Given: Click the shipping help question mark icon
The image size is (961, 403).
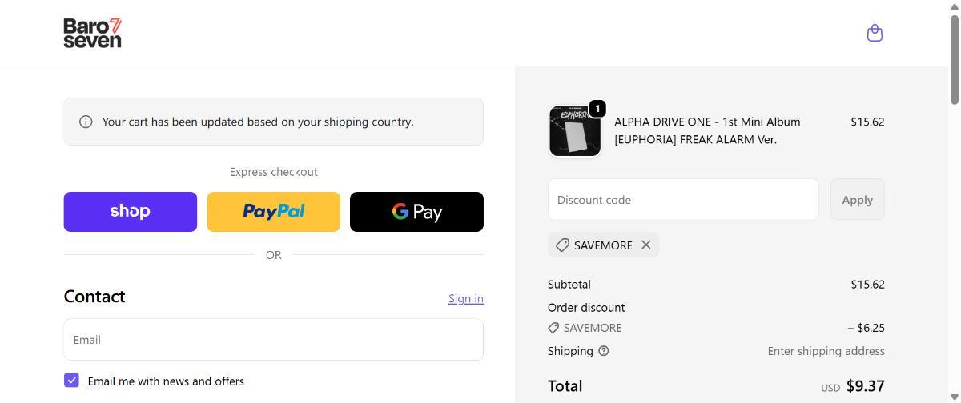Looking at the screenshot, I should tap(604, 351).
